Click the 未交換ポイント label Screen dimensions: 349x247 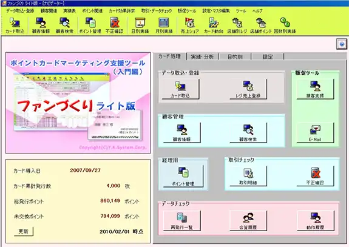pos(29,216)
